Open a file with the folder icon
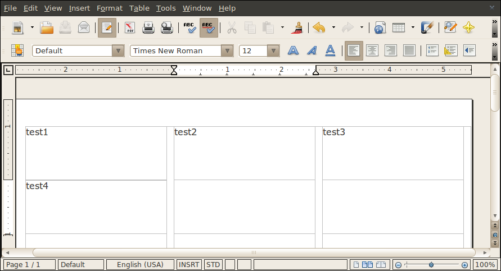Viewport: 501px width, 271px height. (47, 27)
